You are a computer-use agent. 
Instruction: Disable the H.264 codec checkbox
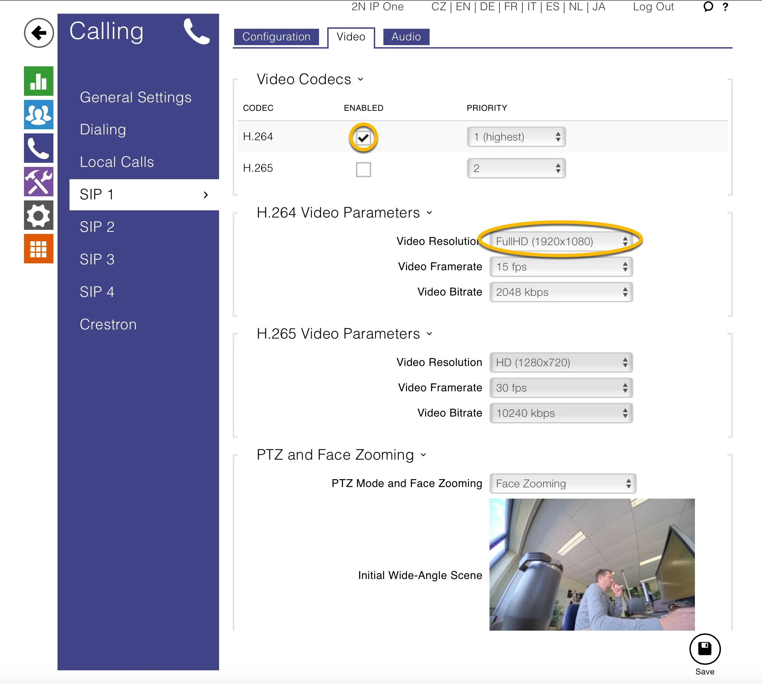coord(363,137)
